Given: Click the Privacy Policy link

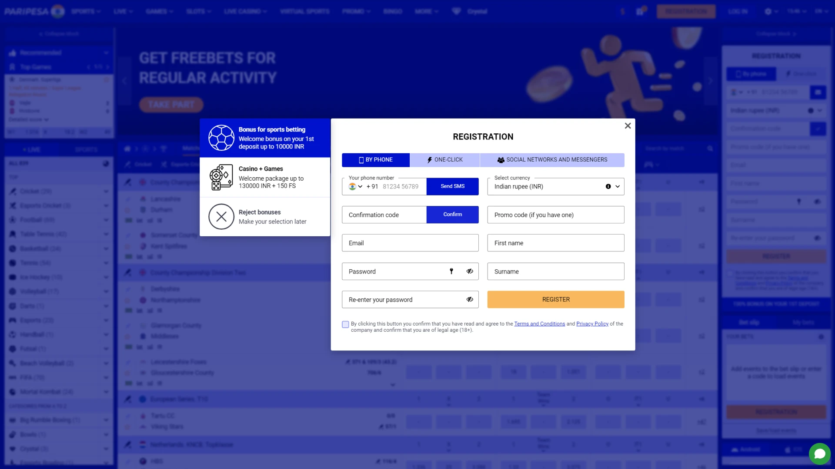Looking at the screenshot, I should [x=592, y=324].
